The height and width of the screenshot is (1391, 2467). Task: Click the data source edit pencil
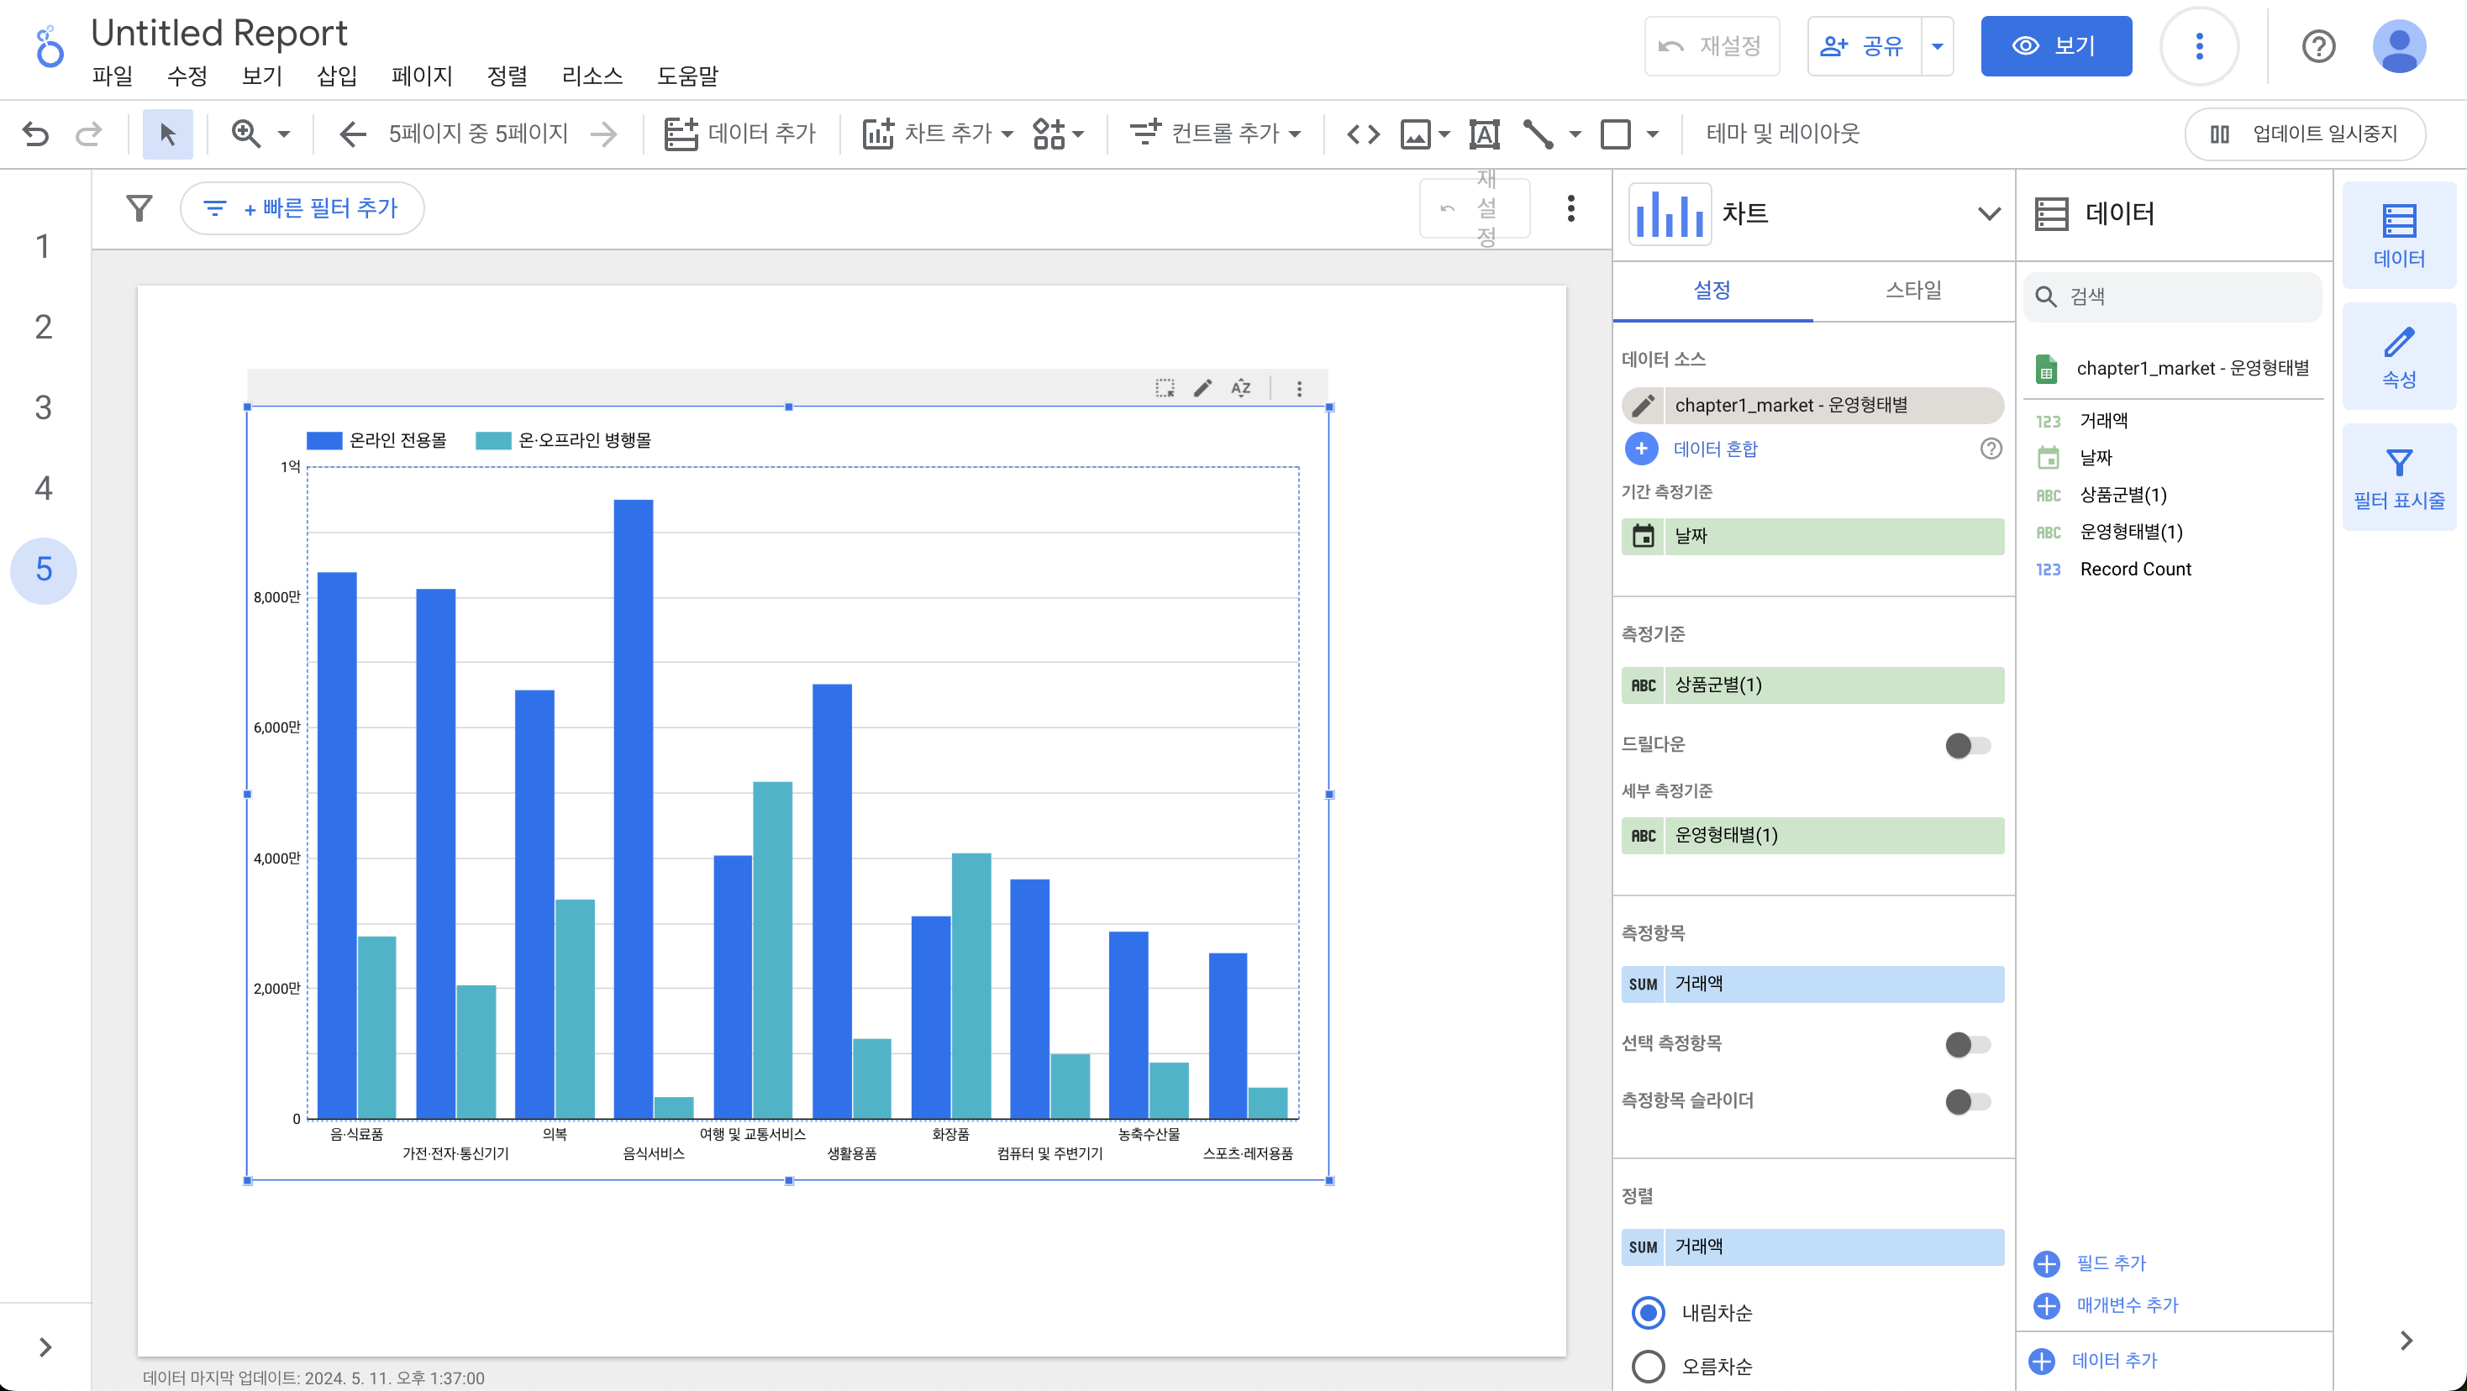(x=1644, y=405)
